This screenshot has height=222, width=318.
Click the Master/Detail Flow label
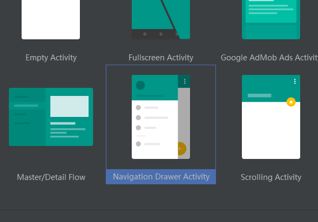(51, 177)
